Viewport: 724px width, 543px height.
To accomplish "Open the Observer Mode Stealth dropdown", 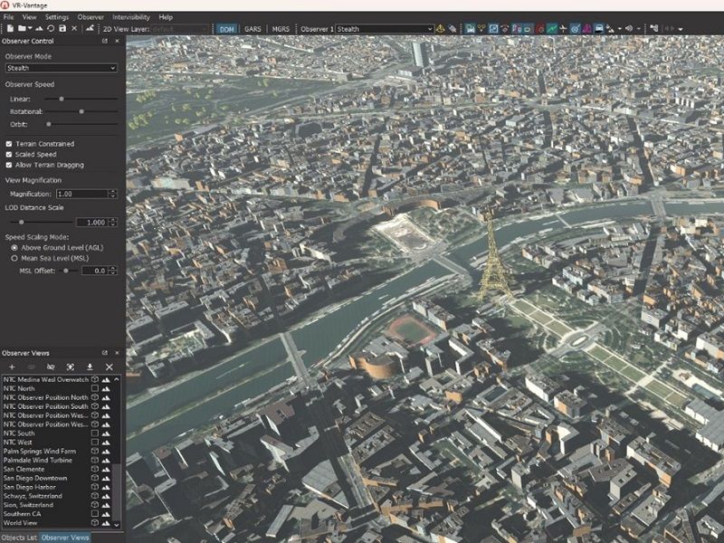I will point(61,68).
